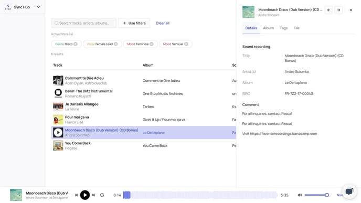Image resolution: width=361 pixels, height=203 pixels.
Task: Open the Le Deltaplane album link
Action: click(154, 133)
